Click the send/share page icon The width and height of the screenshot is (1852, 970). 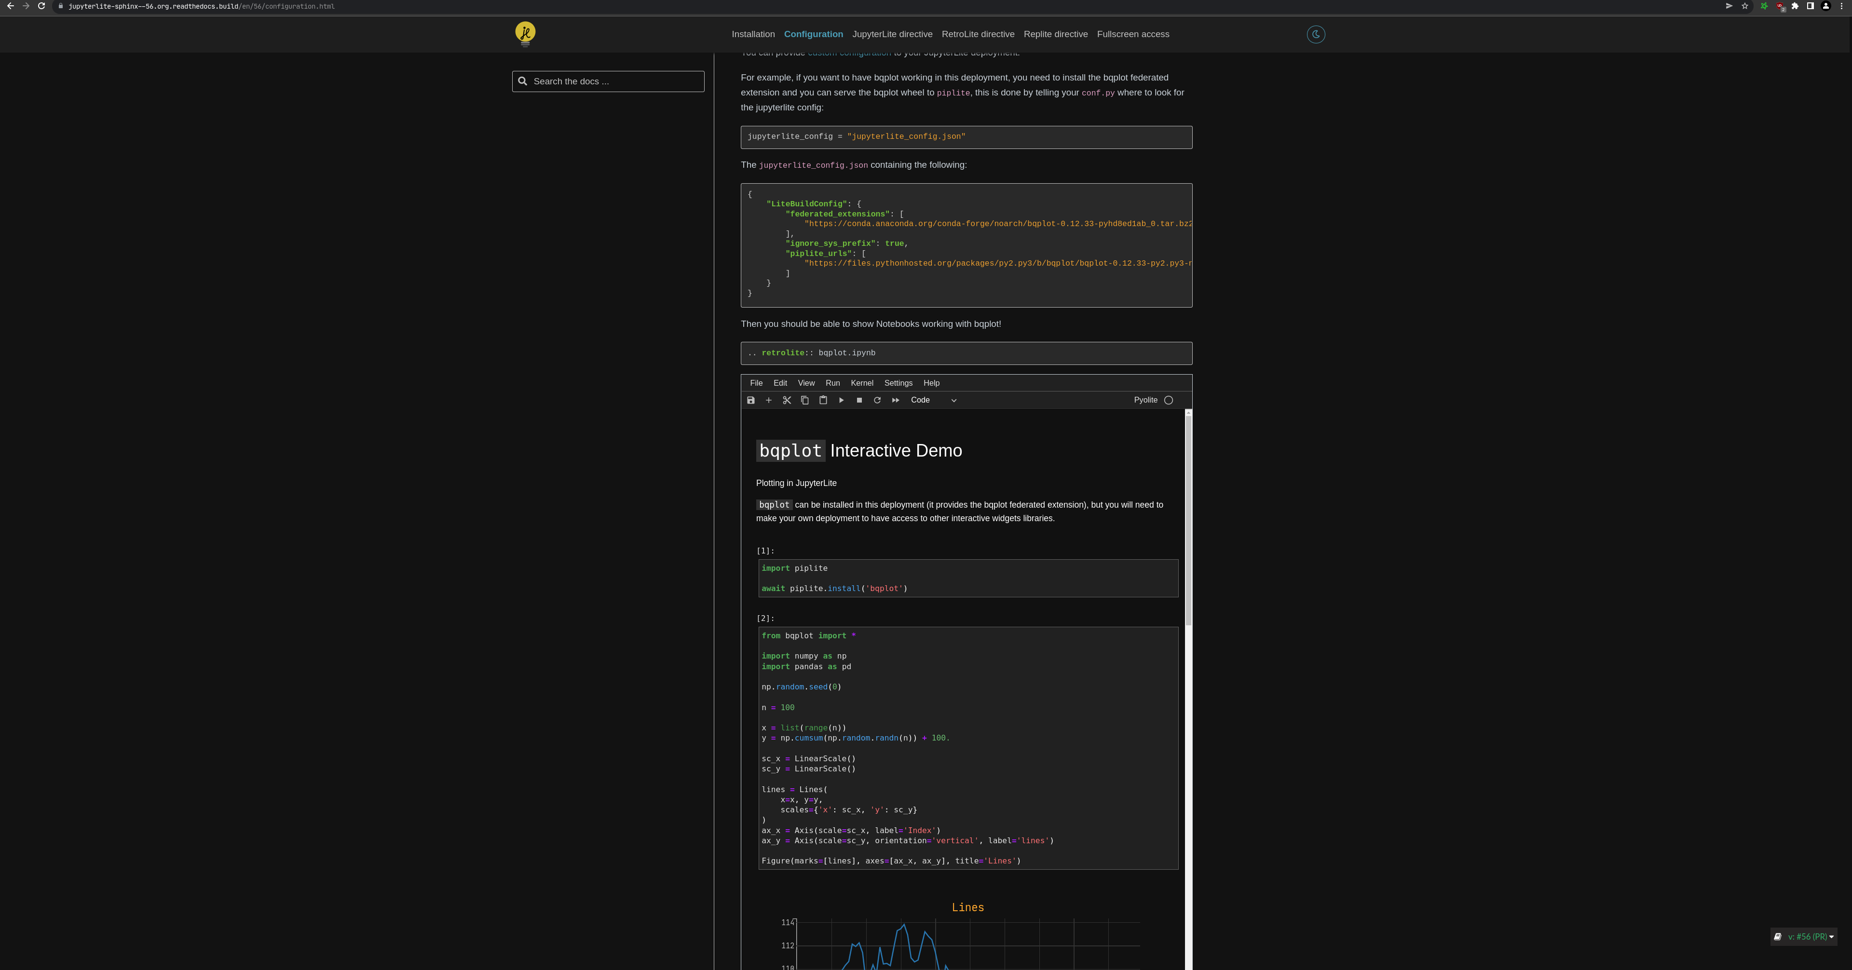click(x=1729, y=6)
